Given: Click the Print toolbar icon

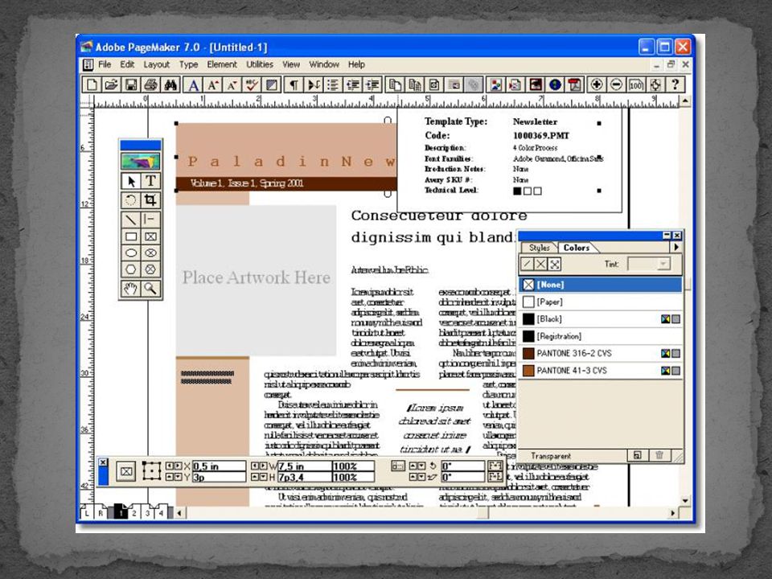Looking at the screenshot, I should pyautogui.click(x=150, y=84).
